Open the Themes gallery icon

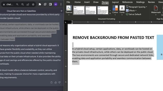tap(69, 8)
